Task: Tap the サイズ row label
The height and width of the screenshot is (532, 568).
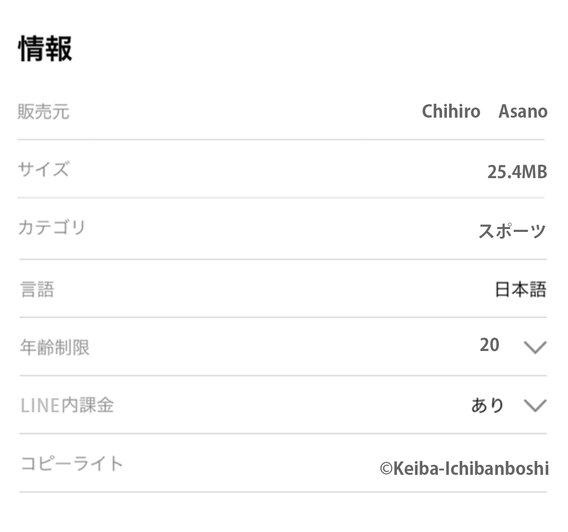Action: [x=44, y=169]
